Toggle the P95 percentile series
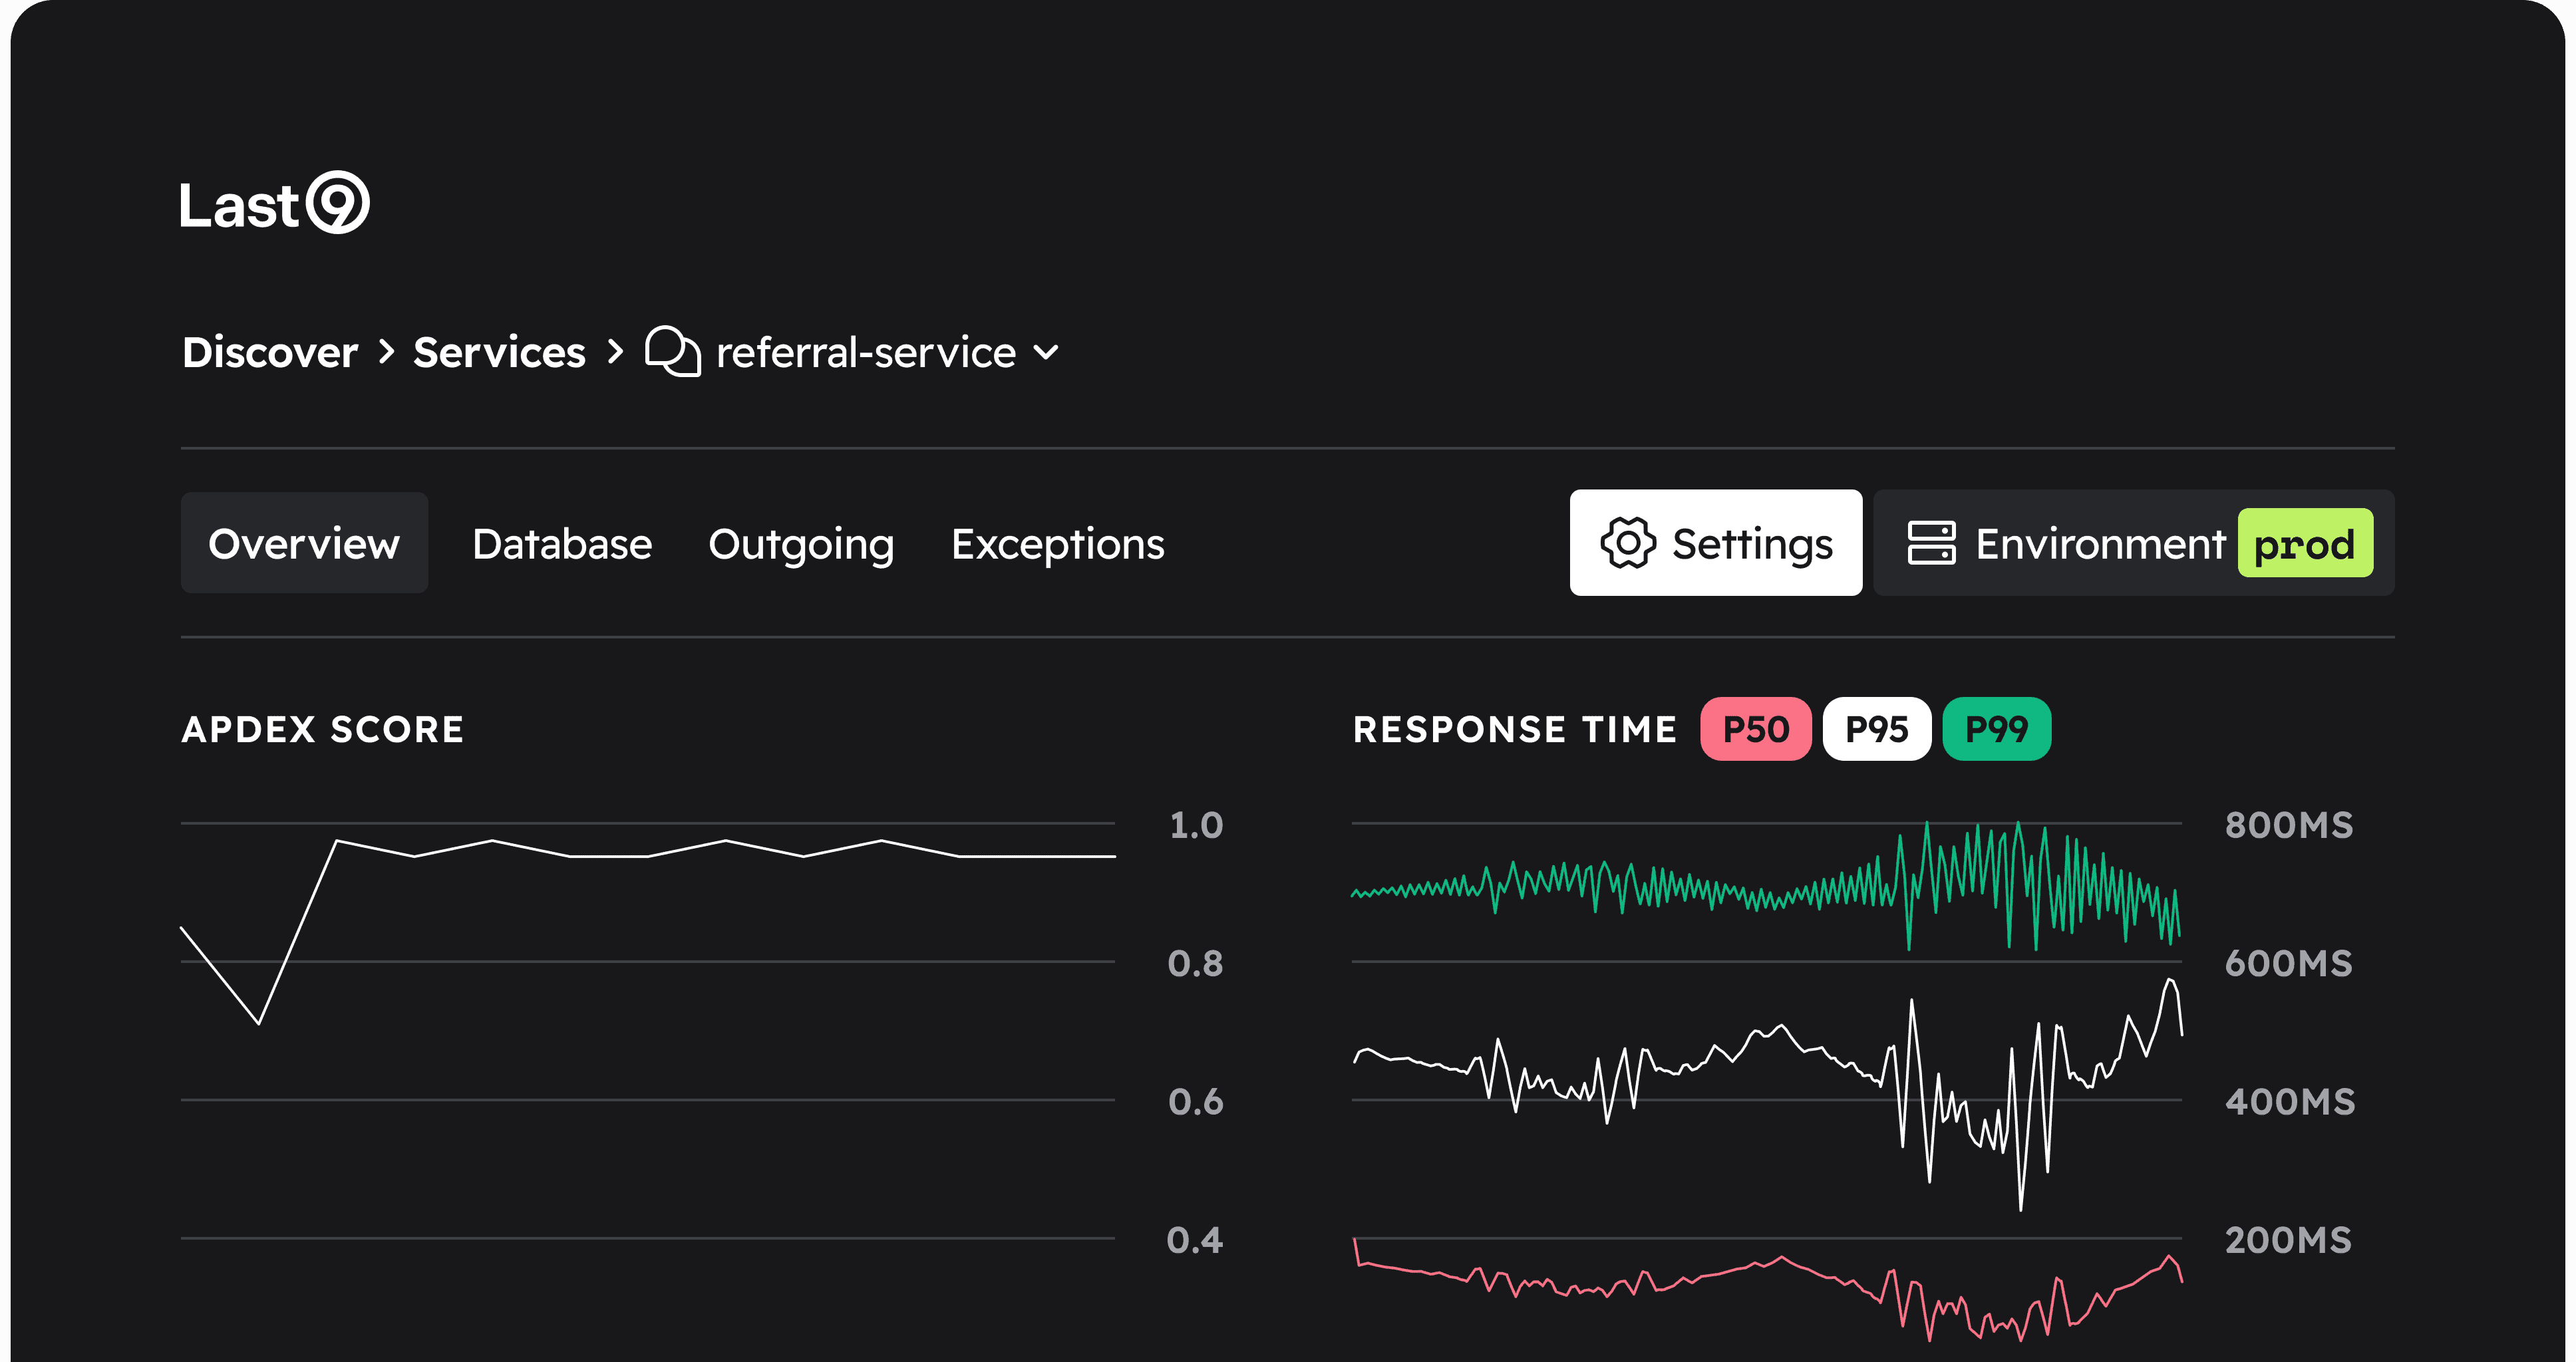The width and height of the screenshot is (2576, 1362). tap(1876, 730)
